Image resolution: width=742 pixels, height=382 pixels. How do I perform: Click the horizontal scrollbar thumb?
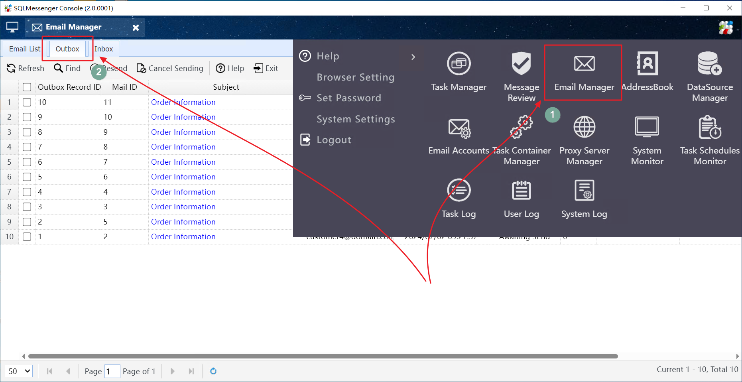[x=323, y=356]
